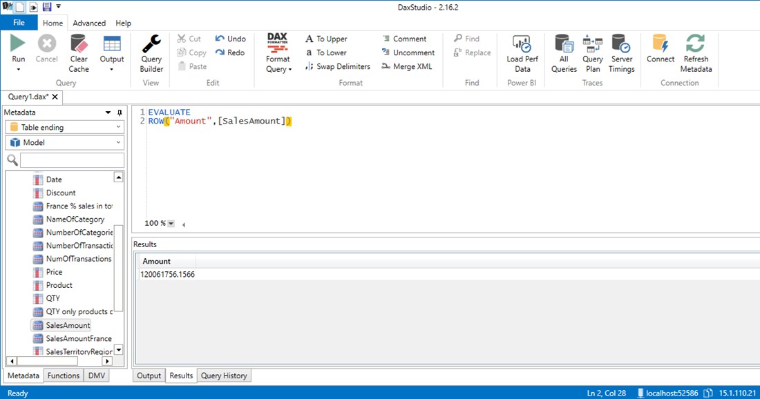Viewport: 760px width, 399px height.
Task: Select the France % sales measure
Action: click(73, 206)
